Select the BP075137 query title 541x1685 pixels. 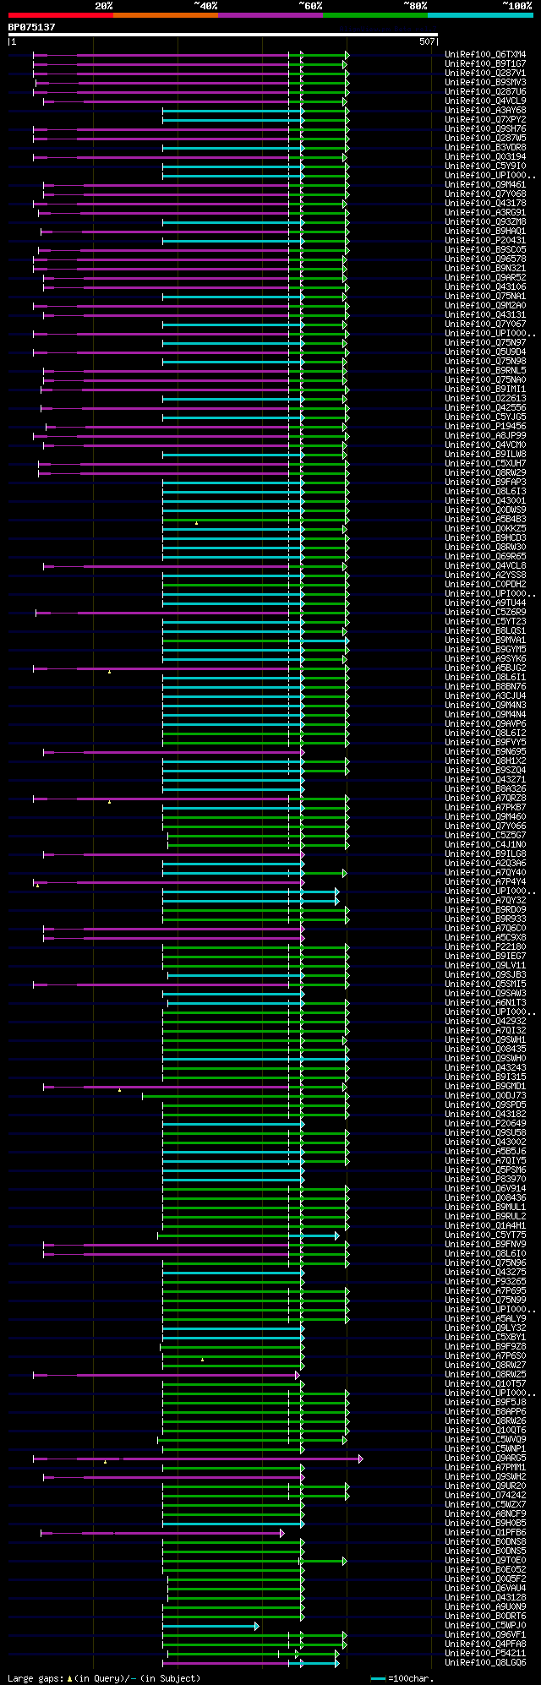(x=32, y=27)
